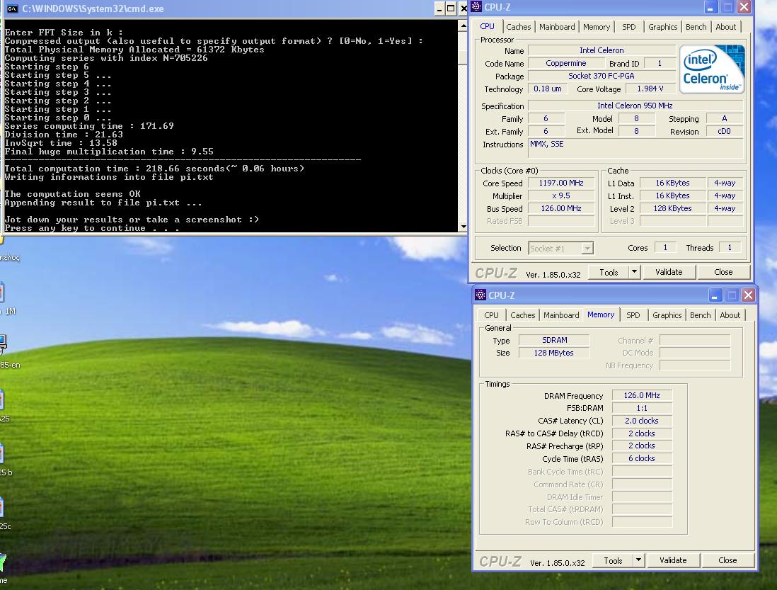The width and height of the screenshot is (777, 590).
Task: Switch to Memory tab in top CPU-Z window
Action: [596, 27]
